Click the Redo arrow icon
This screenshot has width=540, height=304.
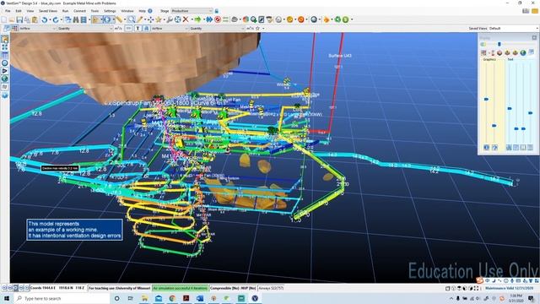(55, 19)
